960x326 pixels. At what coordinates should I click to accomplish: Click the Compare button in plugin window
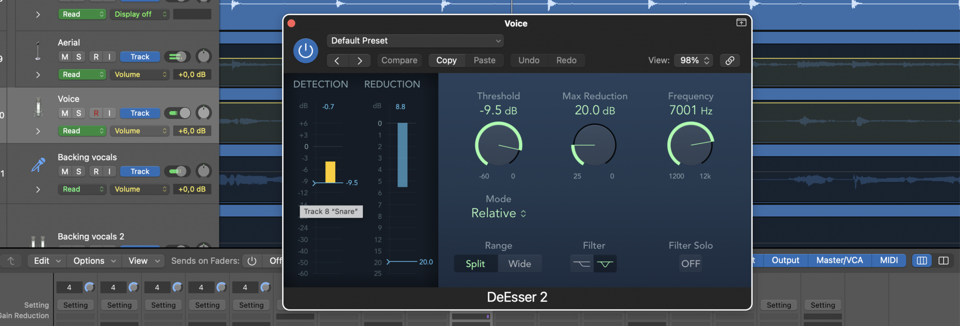click(399, 60)
